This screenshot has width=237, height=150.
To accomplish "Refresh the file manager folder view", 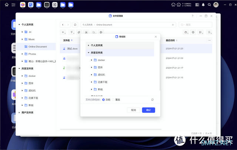I will click(x=75, y=25).
